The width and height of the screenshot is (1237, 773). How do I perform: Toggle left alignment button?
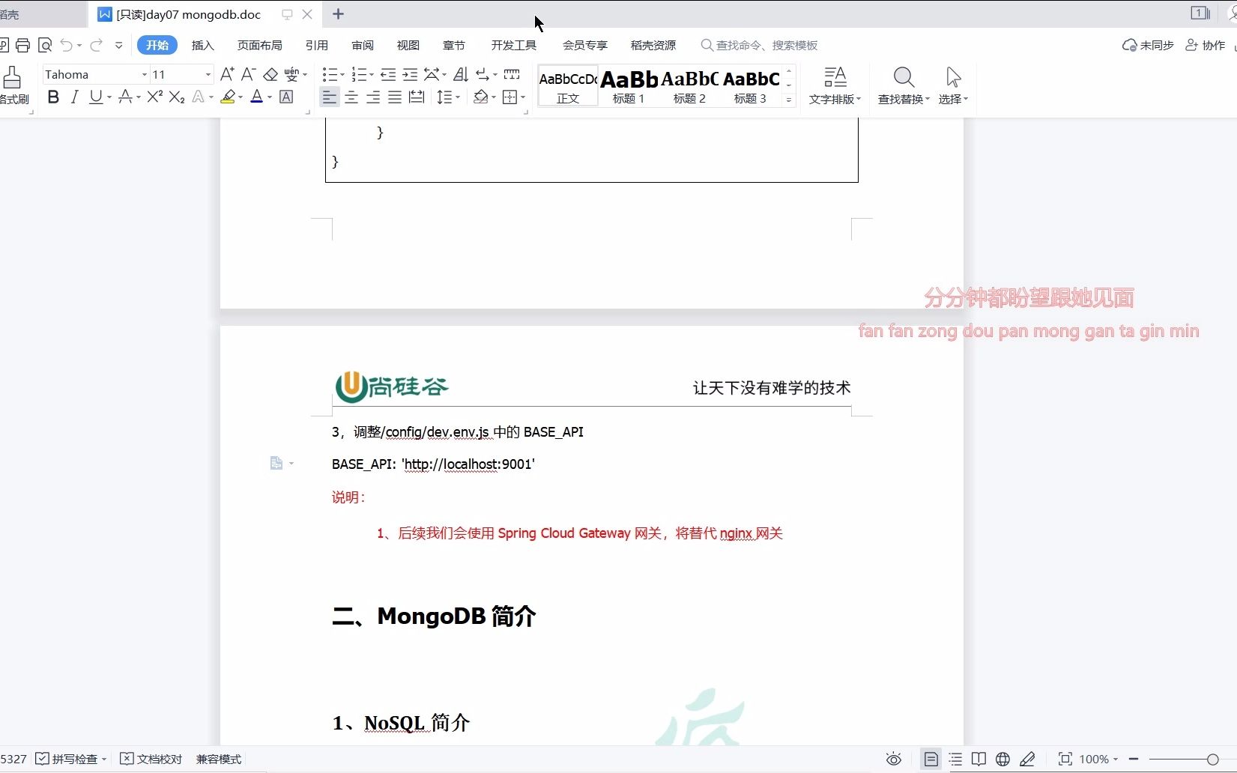[329, 97]
